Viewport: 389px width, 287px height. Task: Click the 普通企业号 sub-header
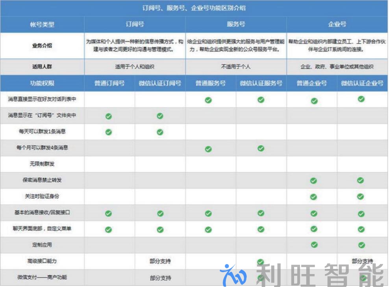click(312, 83)
